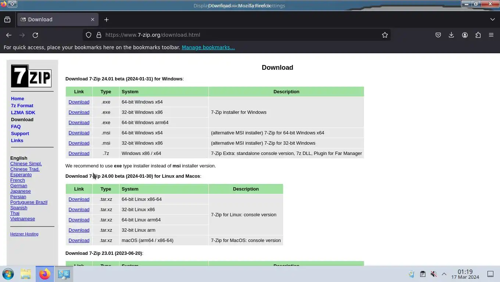
Task: Download the .msi for 64-bit Windows x64
Action: click(79, 133)
